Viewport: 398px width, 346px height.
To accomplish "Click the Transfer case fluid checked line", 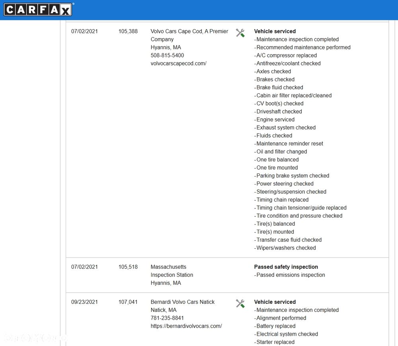I will (x=288, y=240).
